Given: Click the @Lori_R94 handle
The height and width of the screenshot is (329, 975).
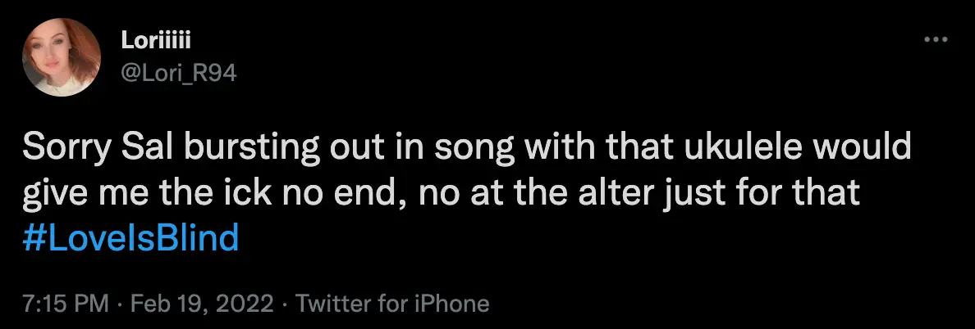Looking at the screenshot, I should tap(178, 72).
